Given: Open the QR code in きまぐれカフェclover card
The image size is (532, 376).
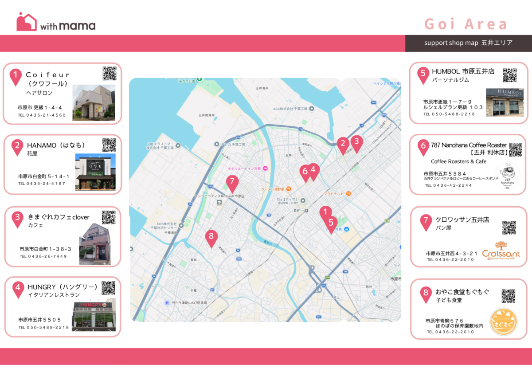Looking at the screenshot, I should [109, 217].
